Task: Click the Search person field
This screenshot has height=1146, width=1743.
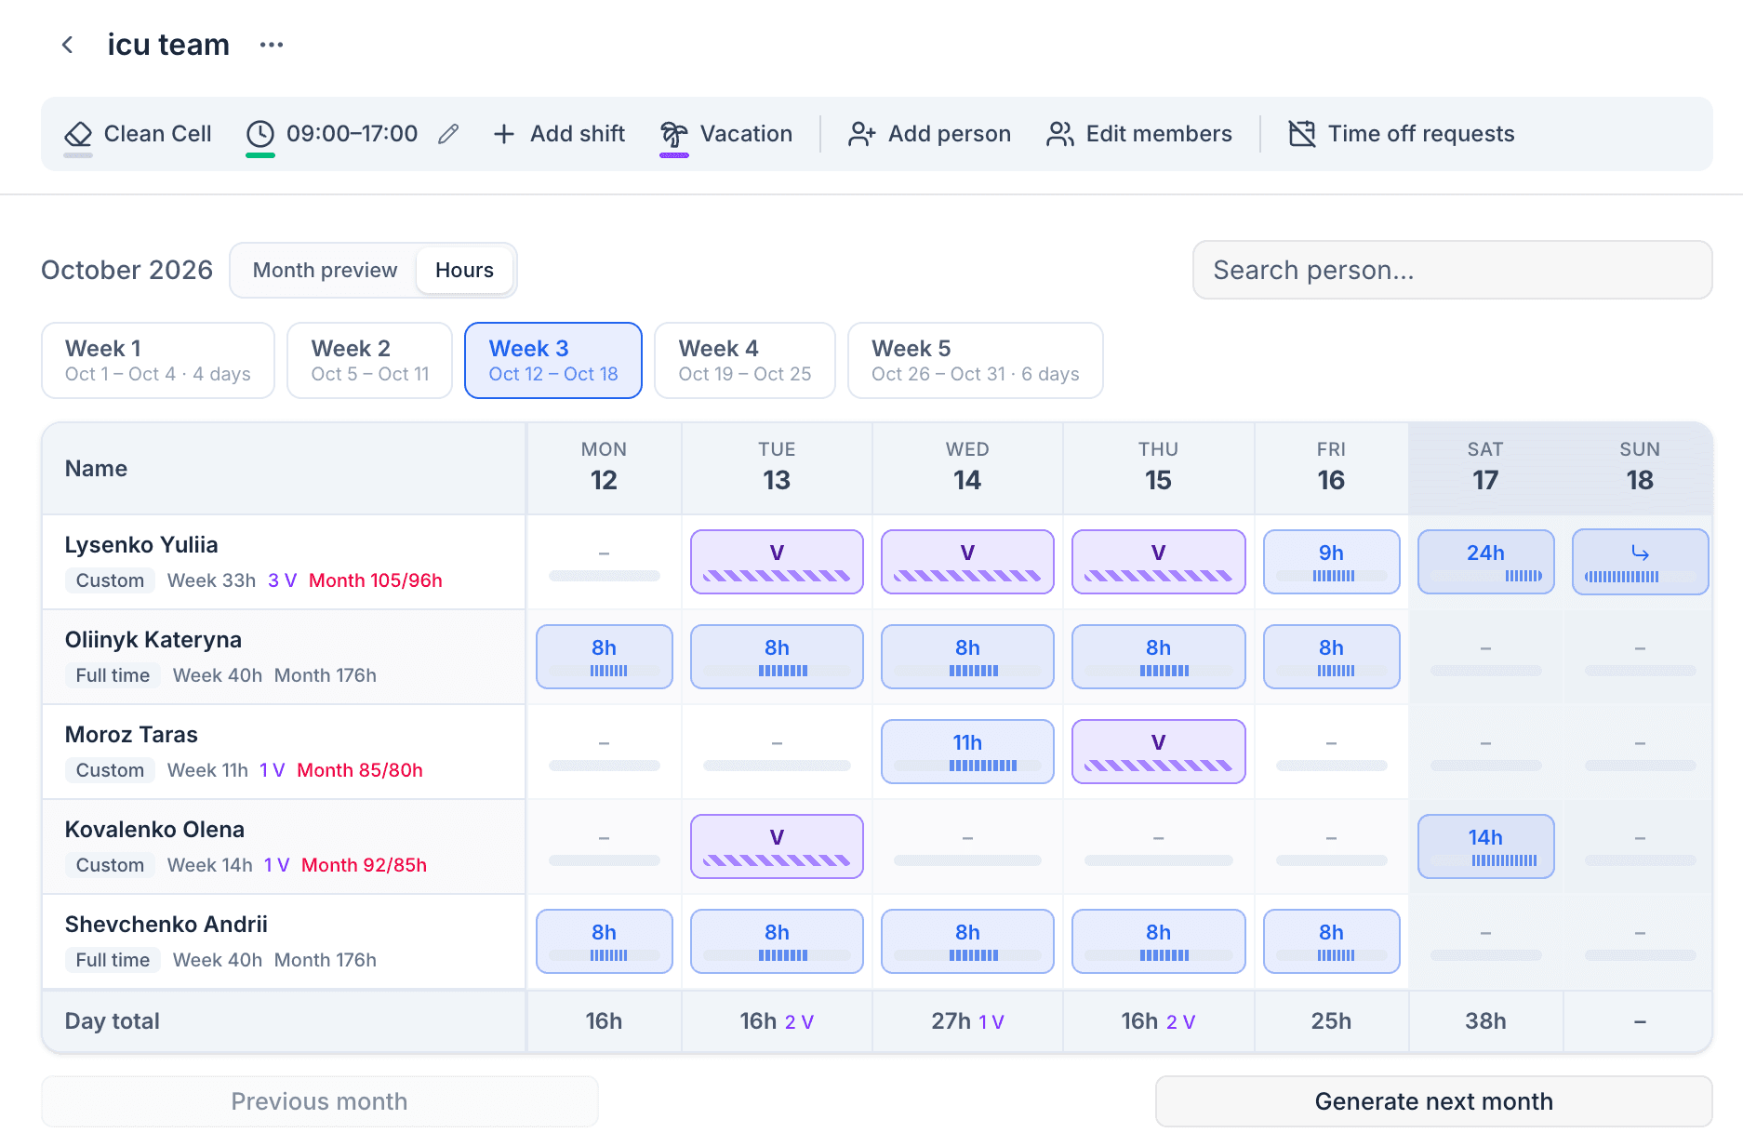Action: 1453,271
